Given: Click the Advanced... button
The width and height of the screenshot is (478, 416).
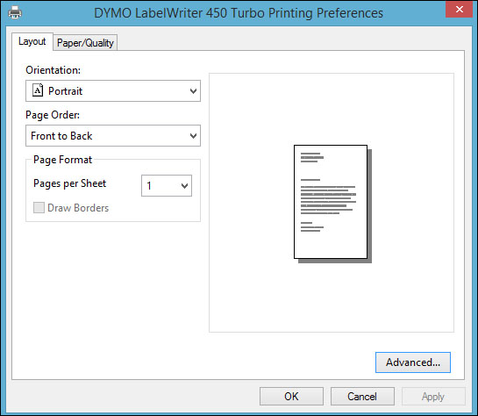Looking at the screenshot, I should (413, 362).
